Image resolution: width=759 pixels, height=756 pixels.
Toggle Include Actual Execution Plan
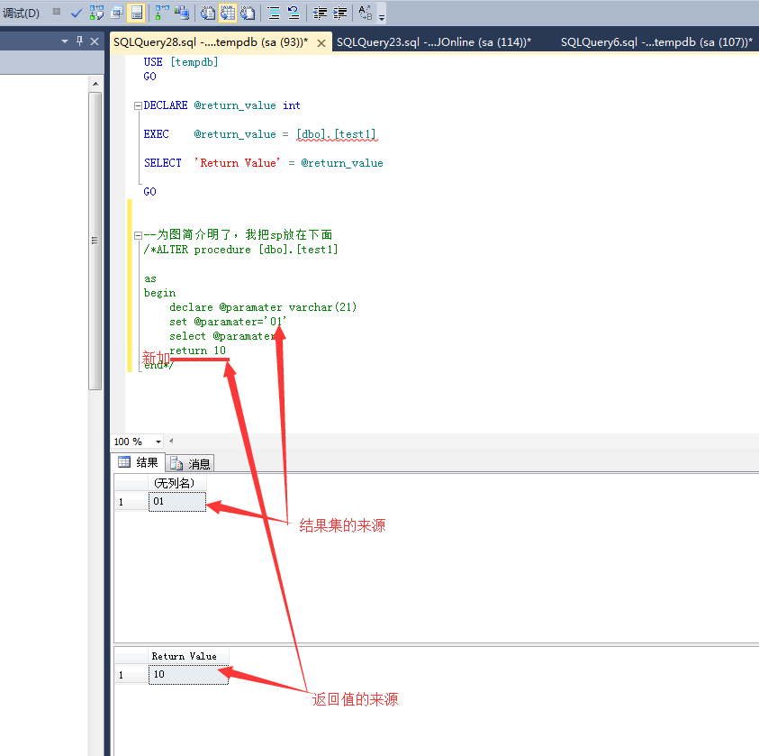point(162,14)
